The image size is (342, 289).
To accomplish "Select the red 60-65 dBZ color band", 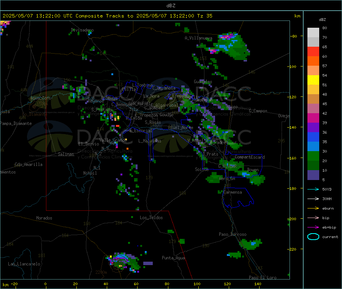I will point(313,51).
